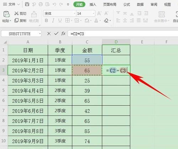Screen dimensions: 178x149
Task: Open the 页面布局 tab
Action: (110, 5)
